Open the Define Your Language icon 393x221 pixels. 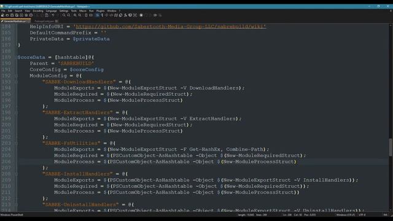(x=111, y=15)
